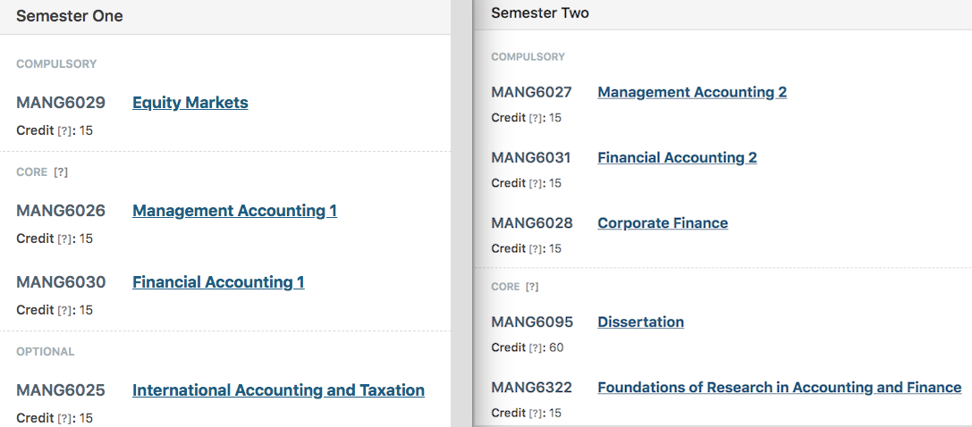Click help [?] beside Semester One CORE heading
Viewport: 972px width, 427px height.
60,172
